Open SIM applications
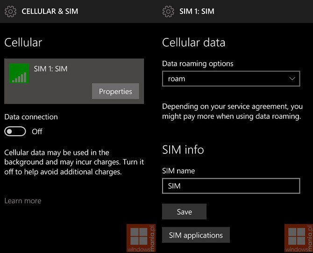The height and width of the screenshot is (253, 313). tap(196, 235)
